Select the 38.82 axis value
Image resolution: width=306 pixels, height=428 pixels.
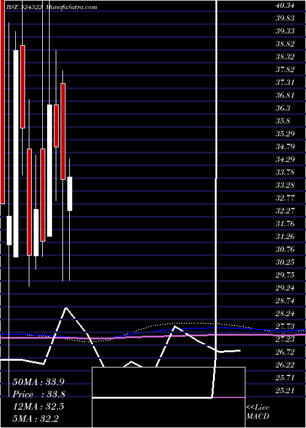(x=285, y=44)
